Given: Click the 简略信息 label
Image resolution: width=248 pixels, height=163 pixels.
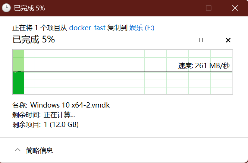Looking at the screenshot, I should [40, 150].
